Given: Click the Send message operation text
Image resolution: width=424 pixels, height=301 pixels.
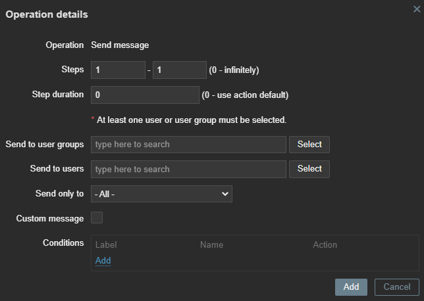Looking at the screenshot, I should [x=120, y=45].
